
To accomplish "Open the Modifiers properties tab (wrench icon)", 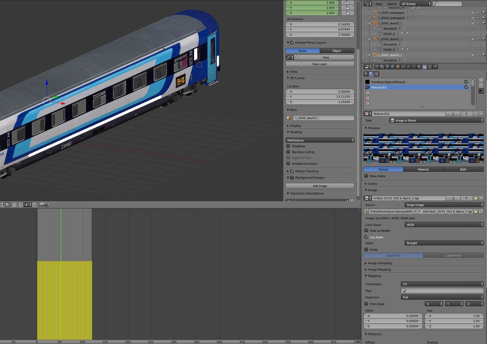I will pos(409,67).
